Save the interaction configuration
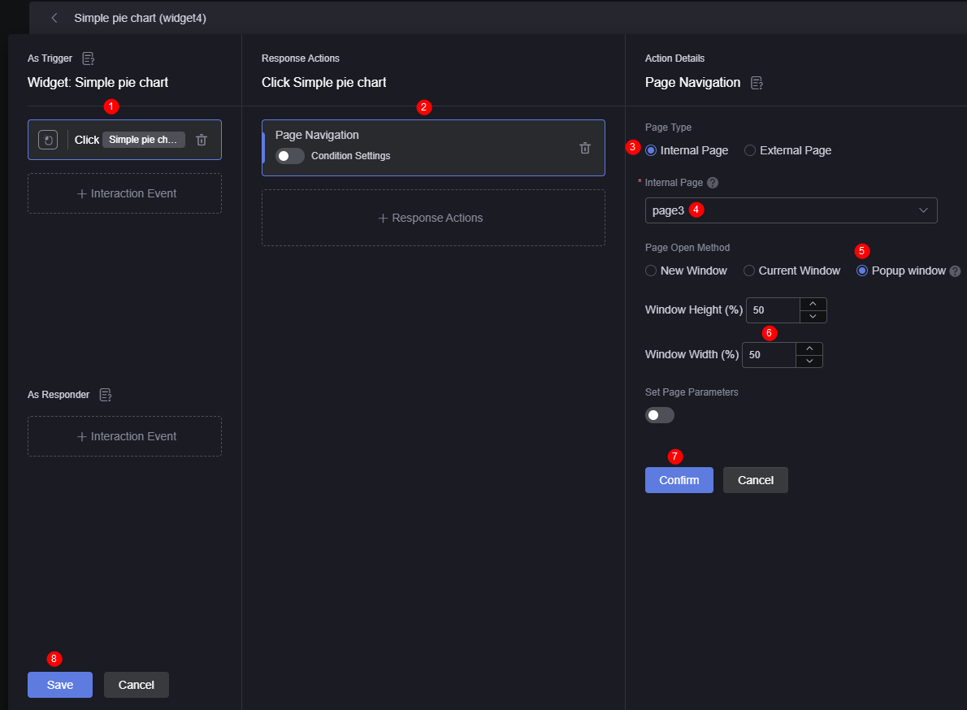Screen dimensions: 967x710 pos(60,685)
